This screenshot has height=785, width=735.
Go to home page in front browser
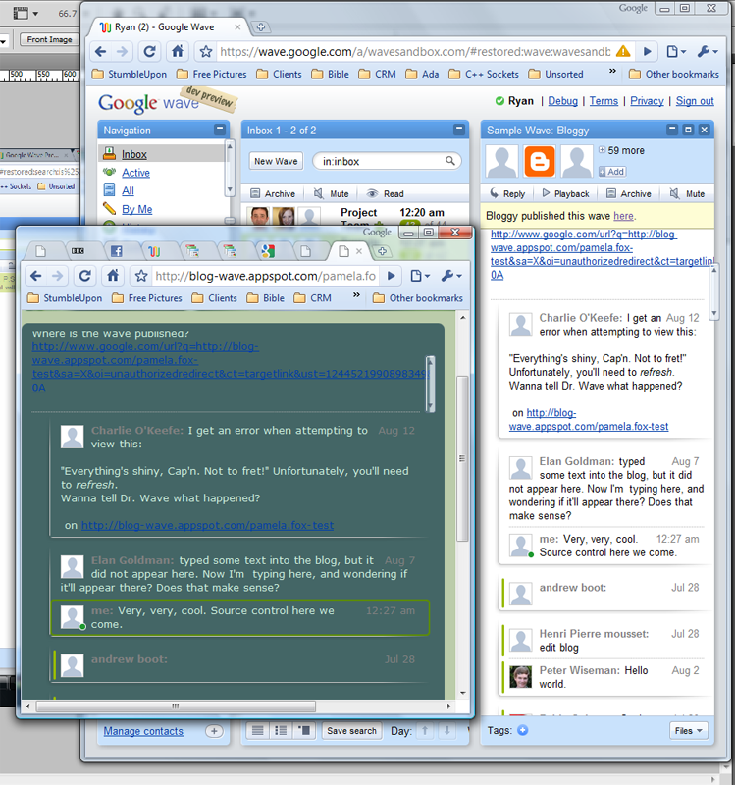114,276
